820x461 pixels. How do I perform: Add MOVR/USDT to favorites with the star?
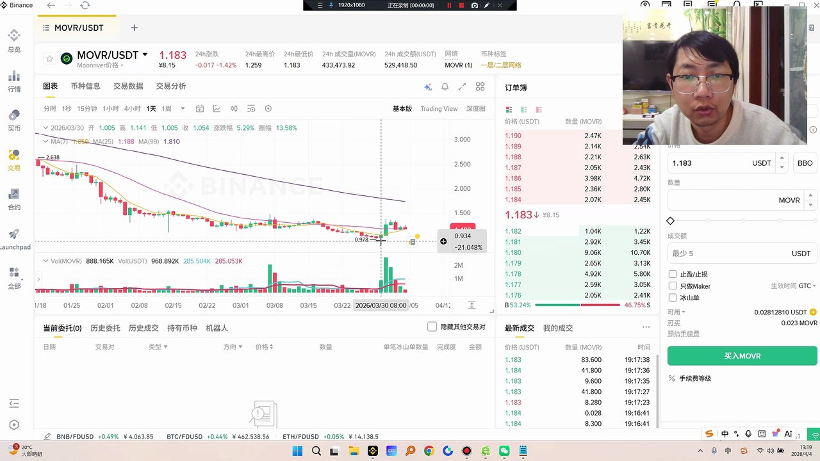tap(49, 59)
